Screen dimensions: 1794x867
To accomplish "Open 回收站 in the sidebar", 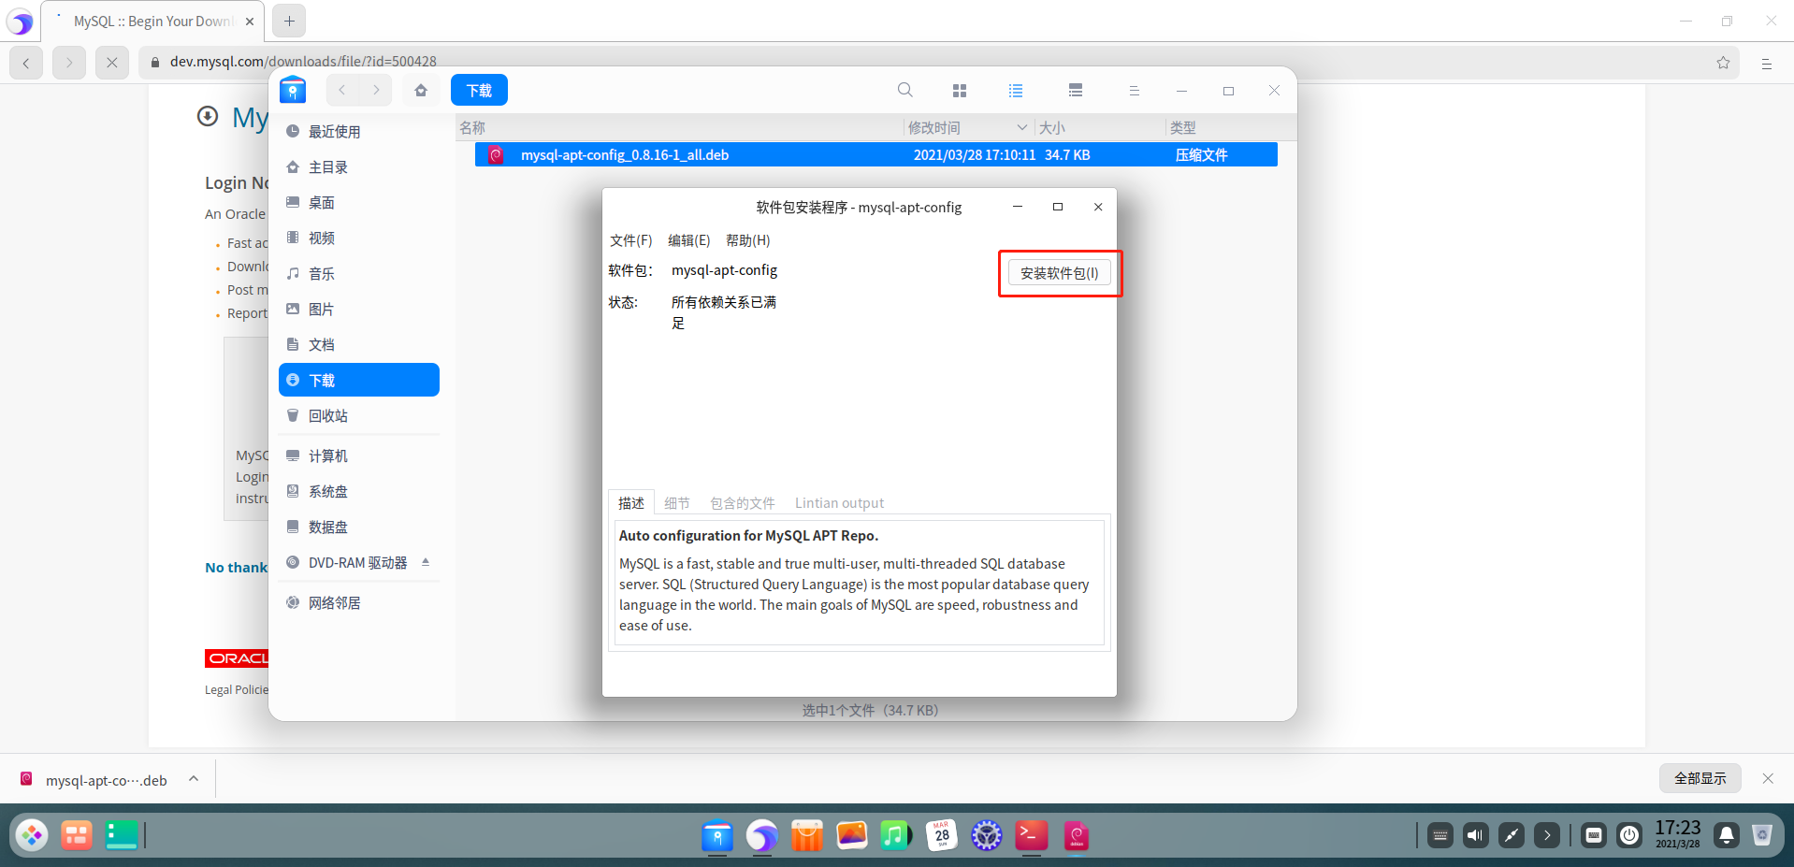I will (359, 416).
